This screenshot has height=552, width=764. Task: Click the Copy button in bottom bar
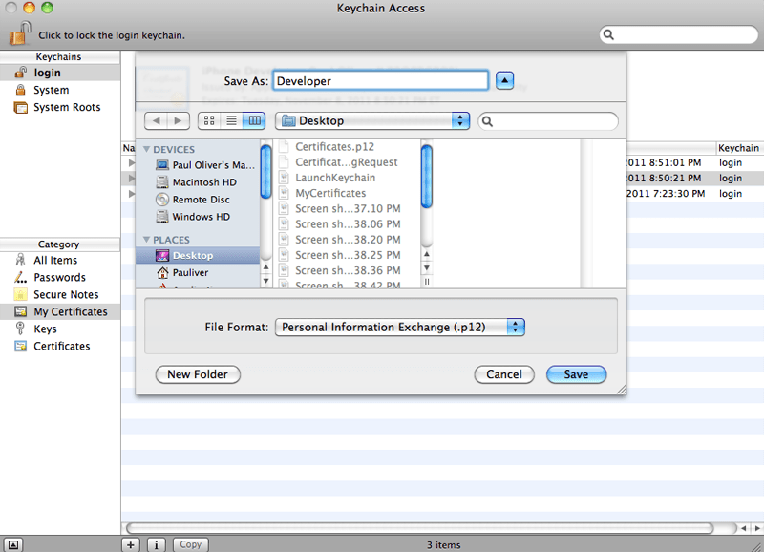point(190,544)
